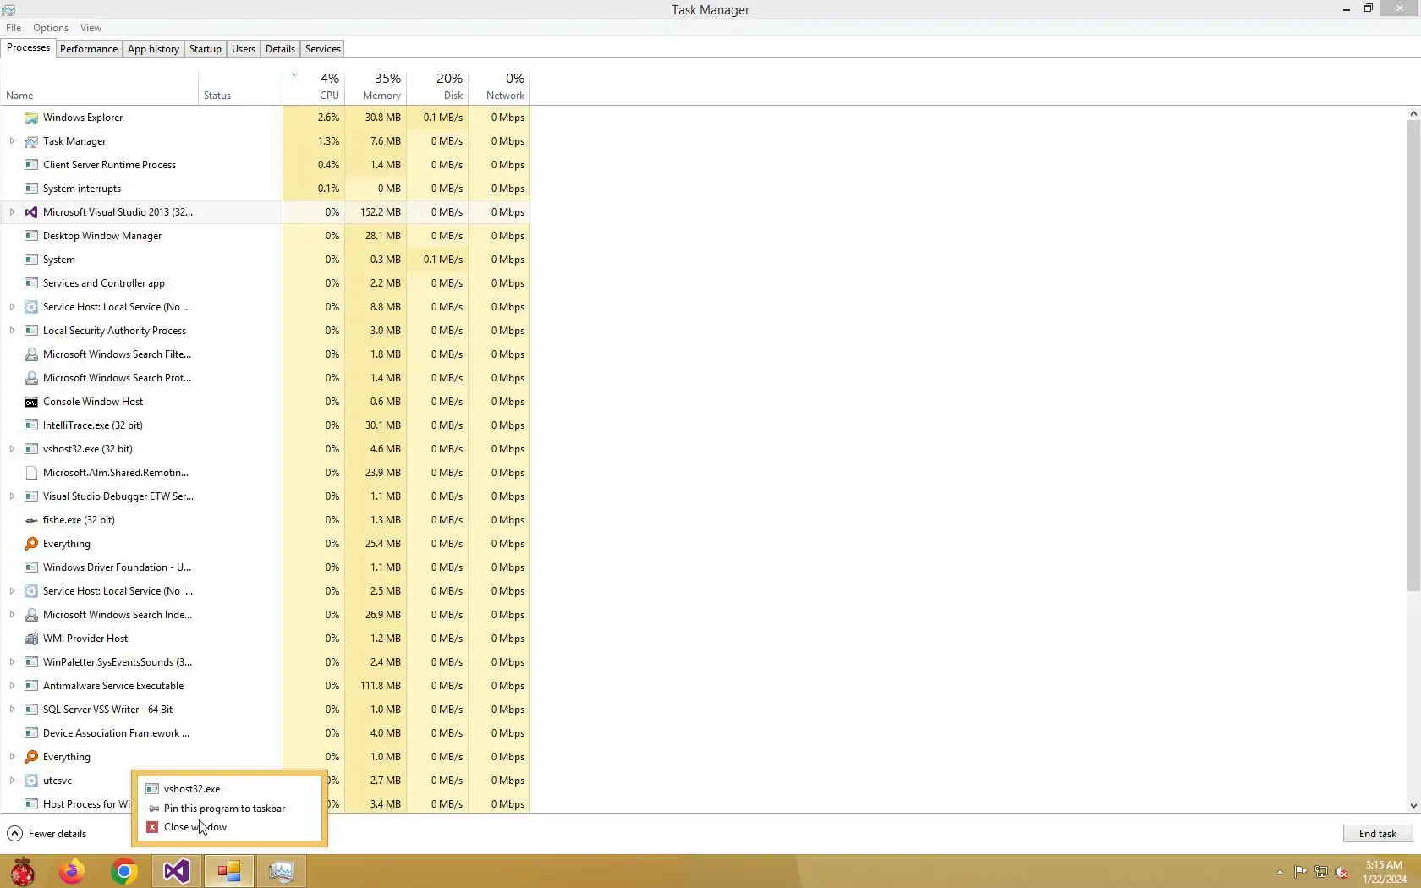The width and height of the screenshot is (1421, 888).
Task: Click the Windows Explorer process icon
Action: coord(31,118)
